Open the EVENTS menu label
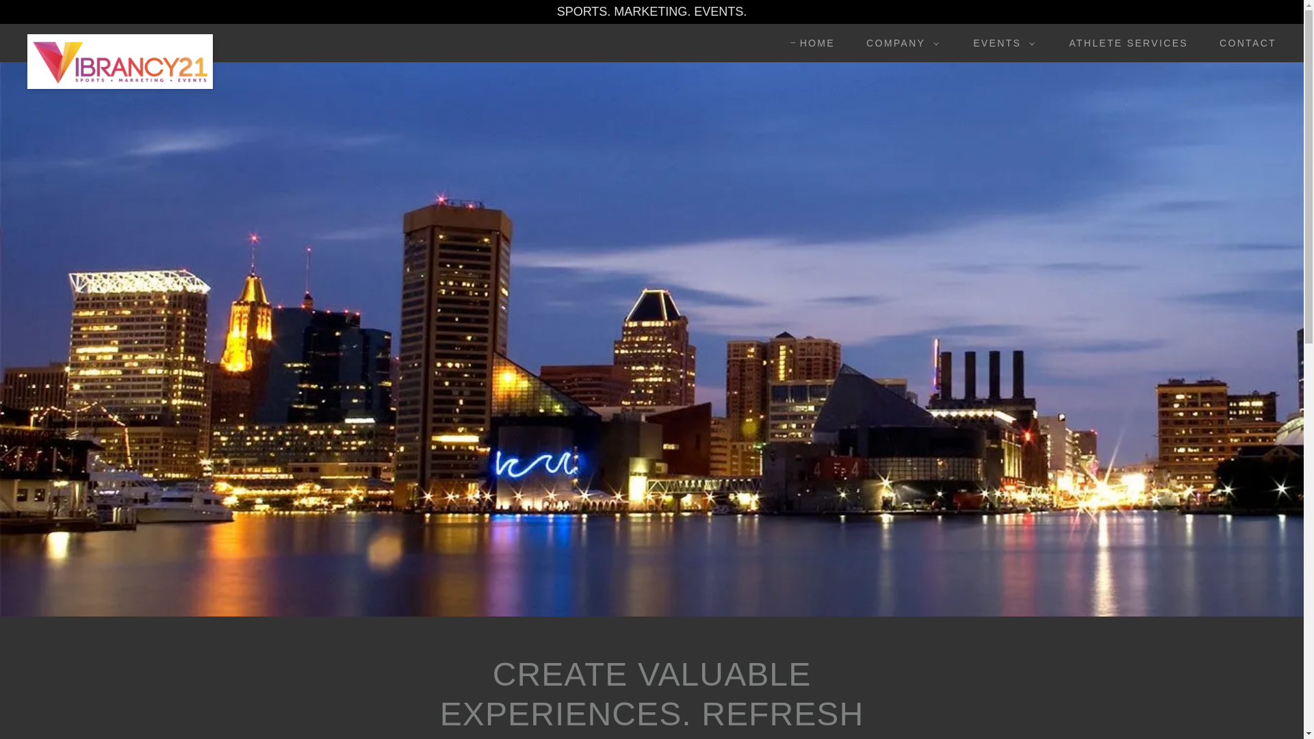The height and width of the screenshot is (739, 1314). point(996,43)
